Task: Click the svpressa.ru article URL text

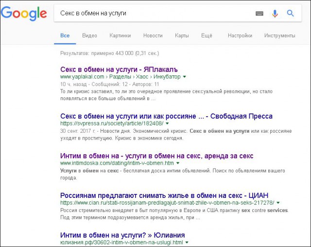Action: point(112,123)
